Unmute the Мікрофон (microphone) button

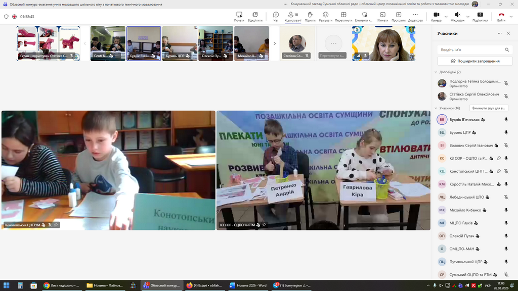point(457,16)
